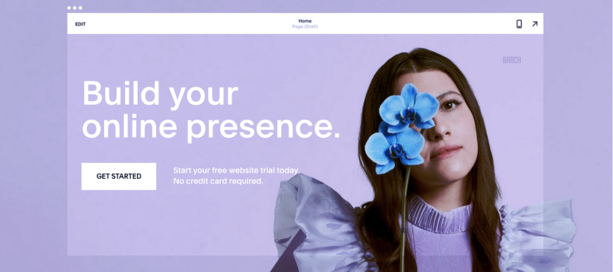This screenshot has width=613, height=272.
Task: Click the middle window dot above the toolbar
Action: [x=75, y=8]
